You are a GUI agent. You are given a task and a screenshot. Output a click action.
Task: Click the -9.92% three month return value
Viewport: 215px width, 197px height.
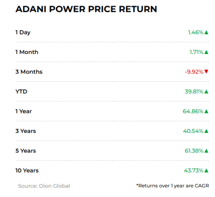pos(194,72)
